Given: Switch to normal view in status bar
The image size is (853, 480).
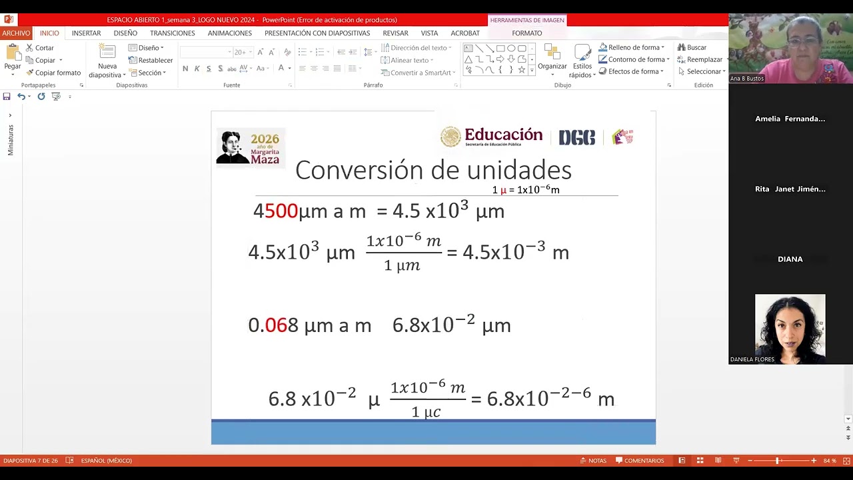Looking at the screenshot, I should (x=682, y=461).
